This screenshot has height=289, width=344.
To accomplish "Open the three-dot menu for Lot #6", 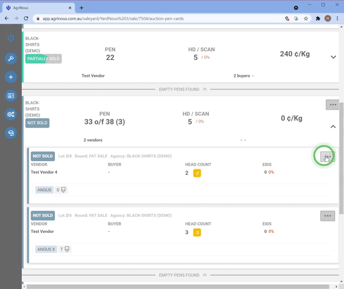I will tap(328, 216).
